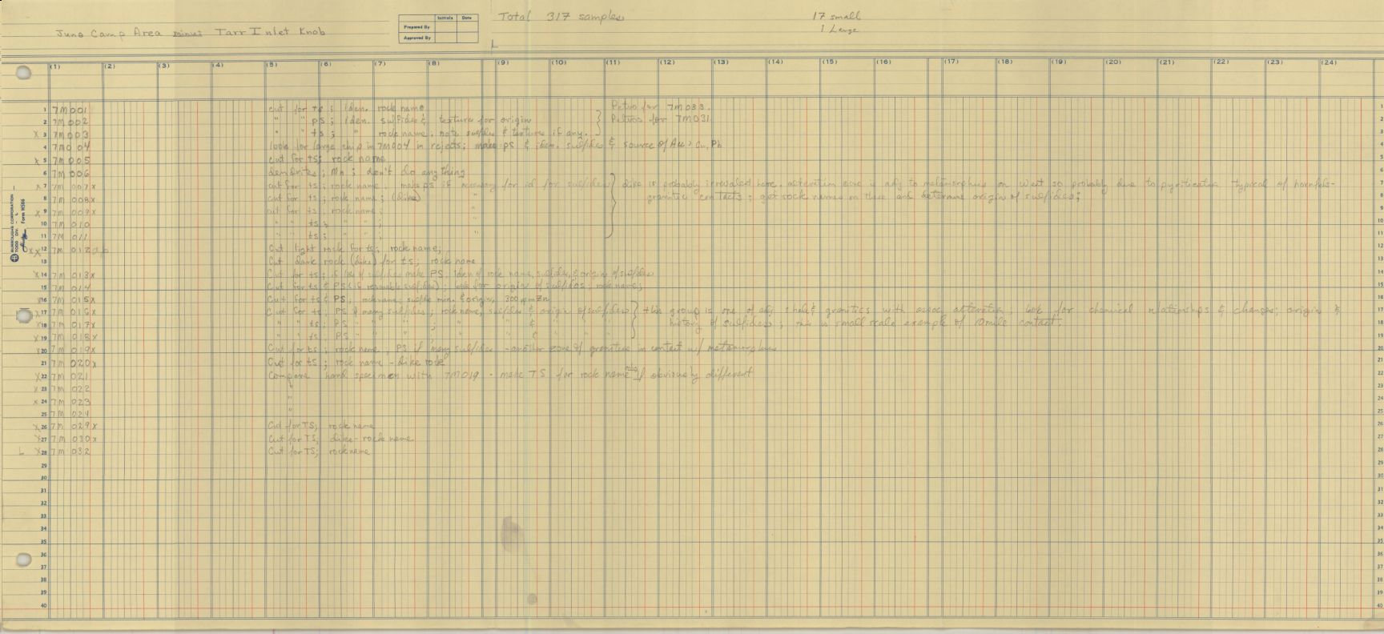Click the note "Petros for 7M031"
Screen dimensions: 1384x634
(x=661, y=119)
